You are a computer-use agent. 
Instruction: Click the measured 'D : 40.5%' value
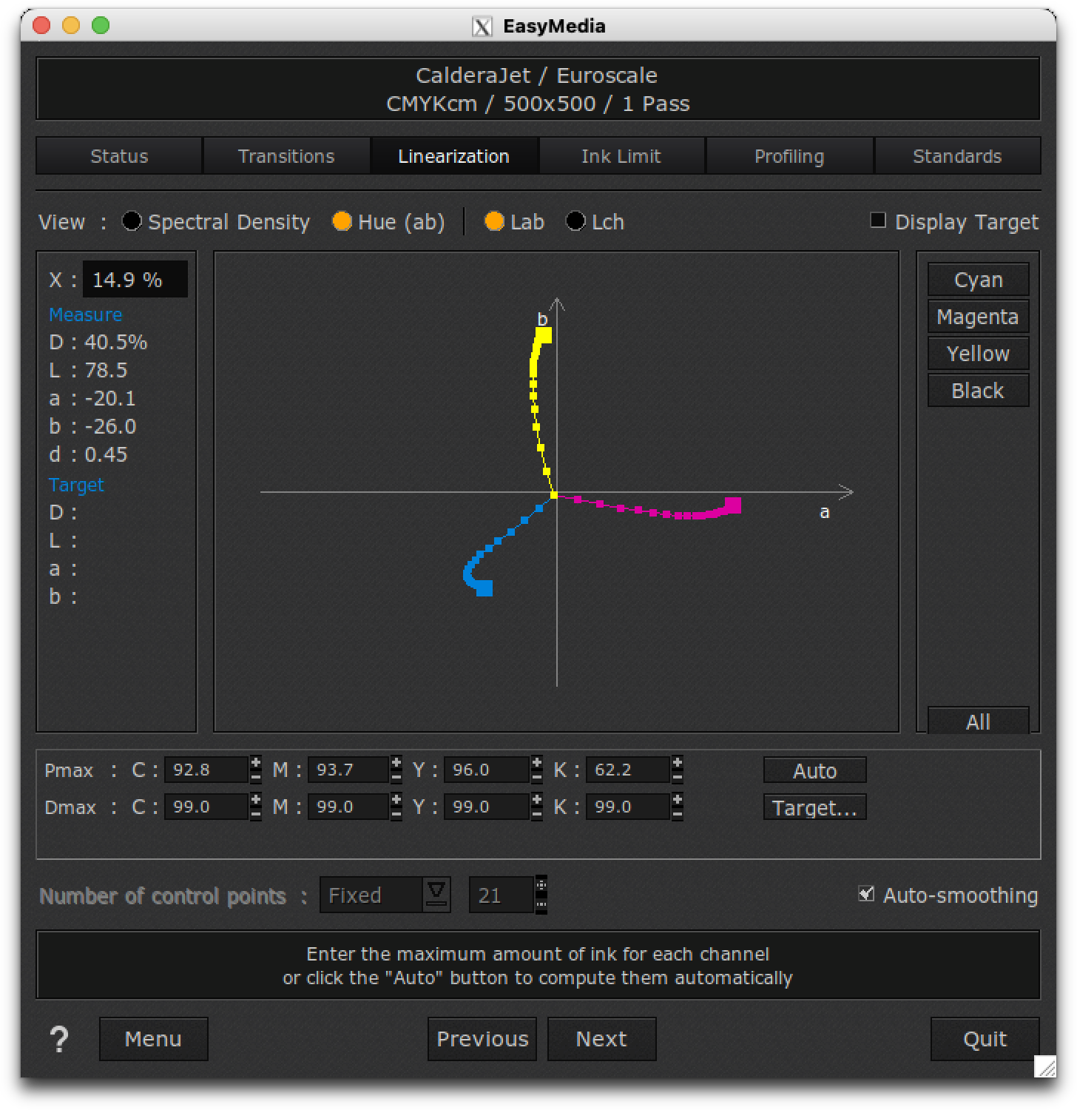tap(98, 343)
